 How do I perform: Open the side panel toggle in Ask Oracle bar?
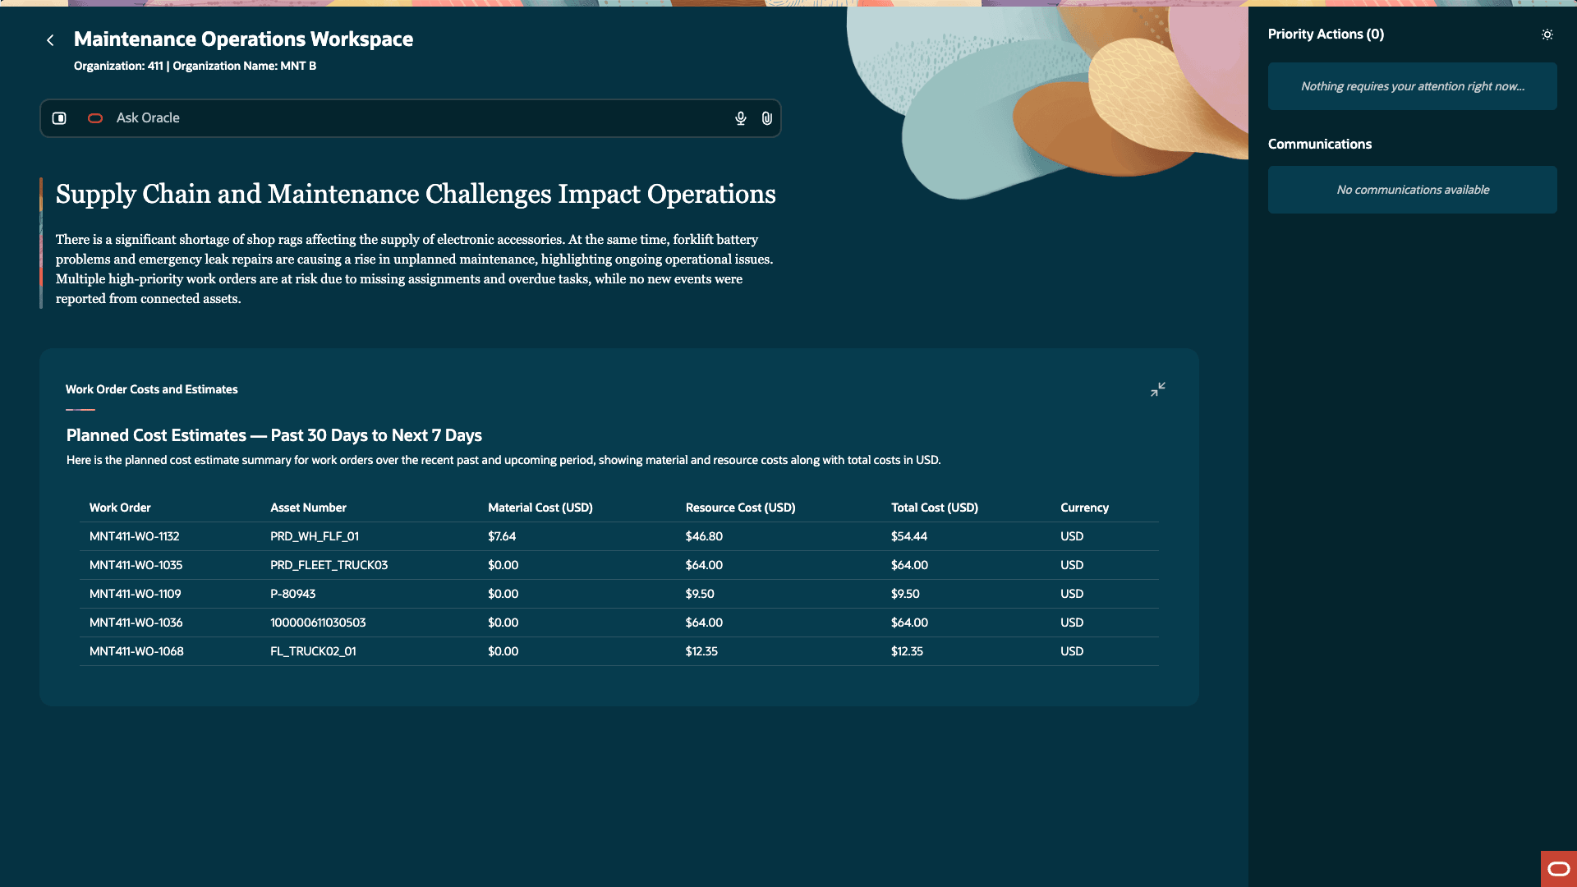[x=58, y=118]
